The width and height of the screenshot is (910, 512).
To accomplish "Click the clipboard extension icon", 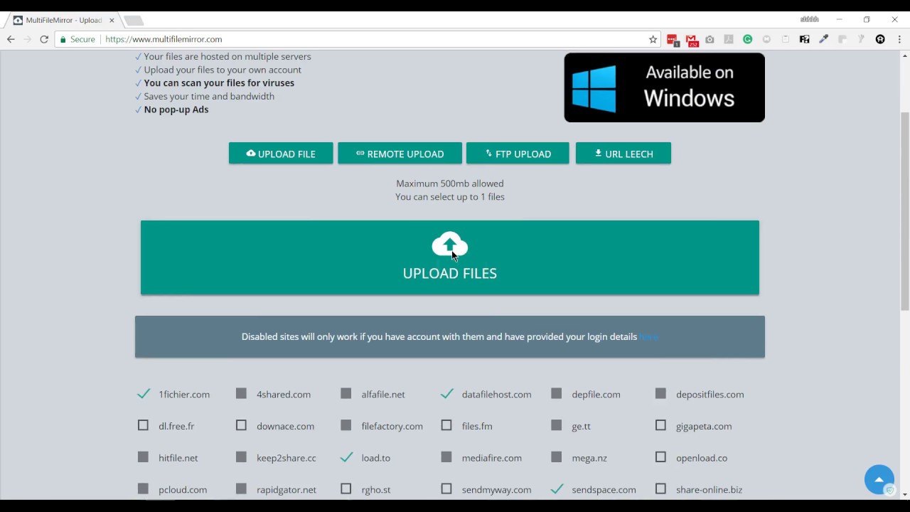I will pos(786,39).
